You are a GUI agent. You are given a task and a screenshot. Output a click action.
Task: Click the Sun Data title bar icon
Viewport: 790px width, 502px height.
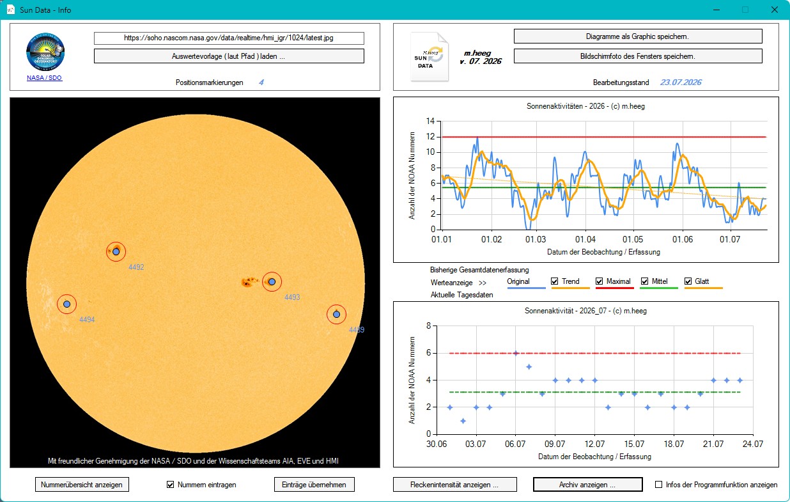10,10
